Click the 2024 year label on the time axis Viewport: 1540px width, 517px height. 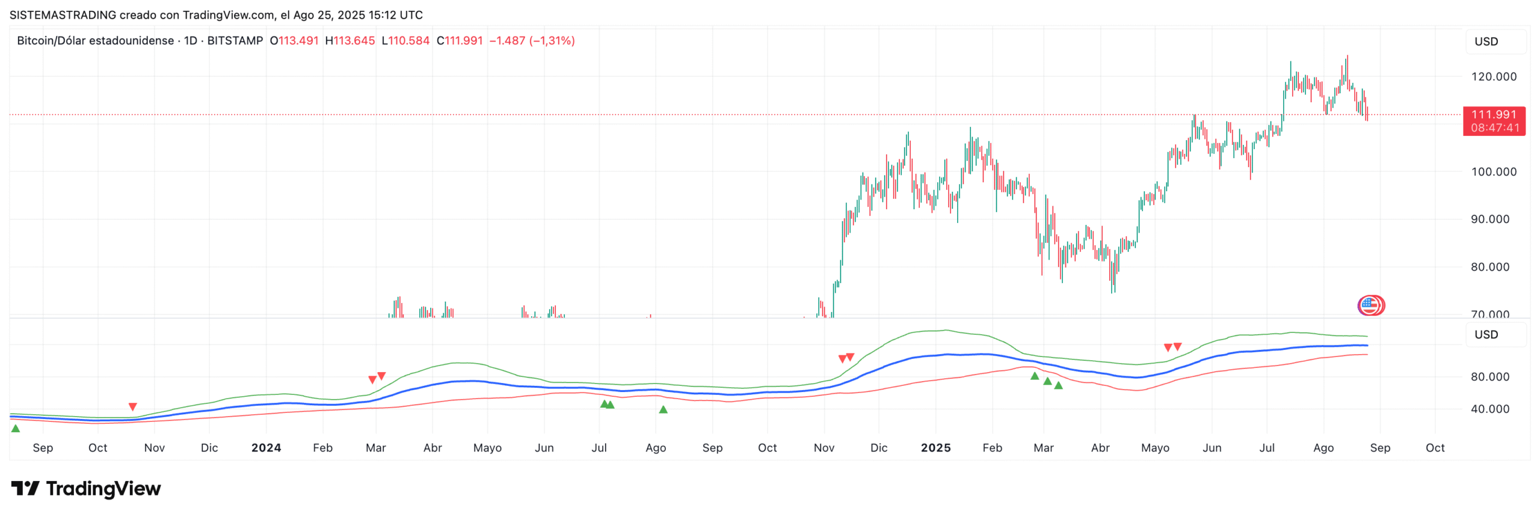(x=266, y=448)
